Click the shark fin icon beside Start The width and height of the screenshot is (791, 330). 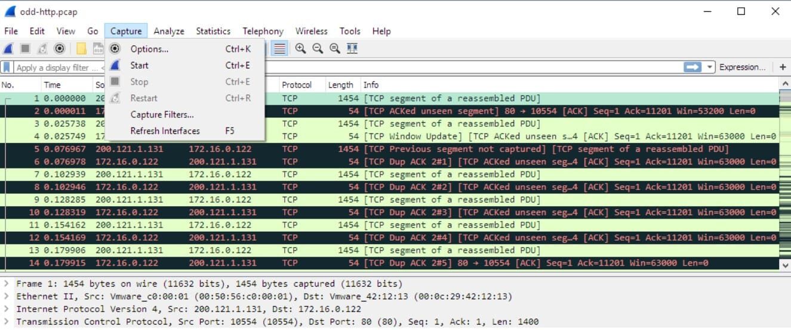pyautogui.click(x=115, y=66)
